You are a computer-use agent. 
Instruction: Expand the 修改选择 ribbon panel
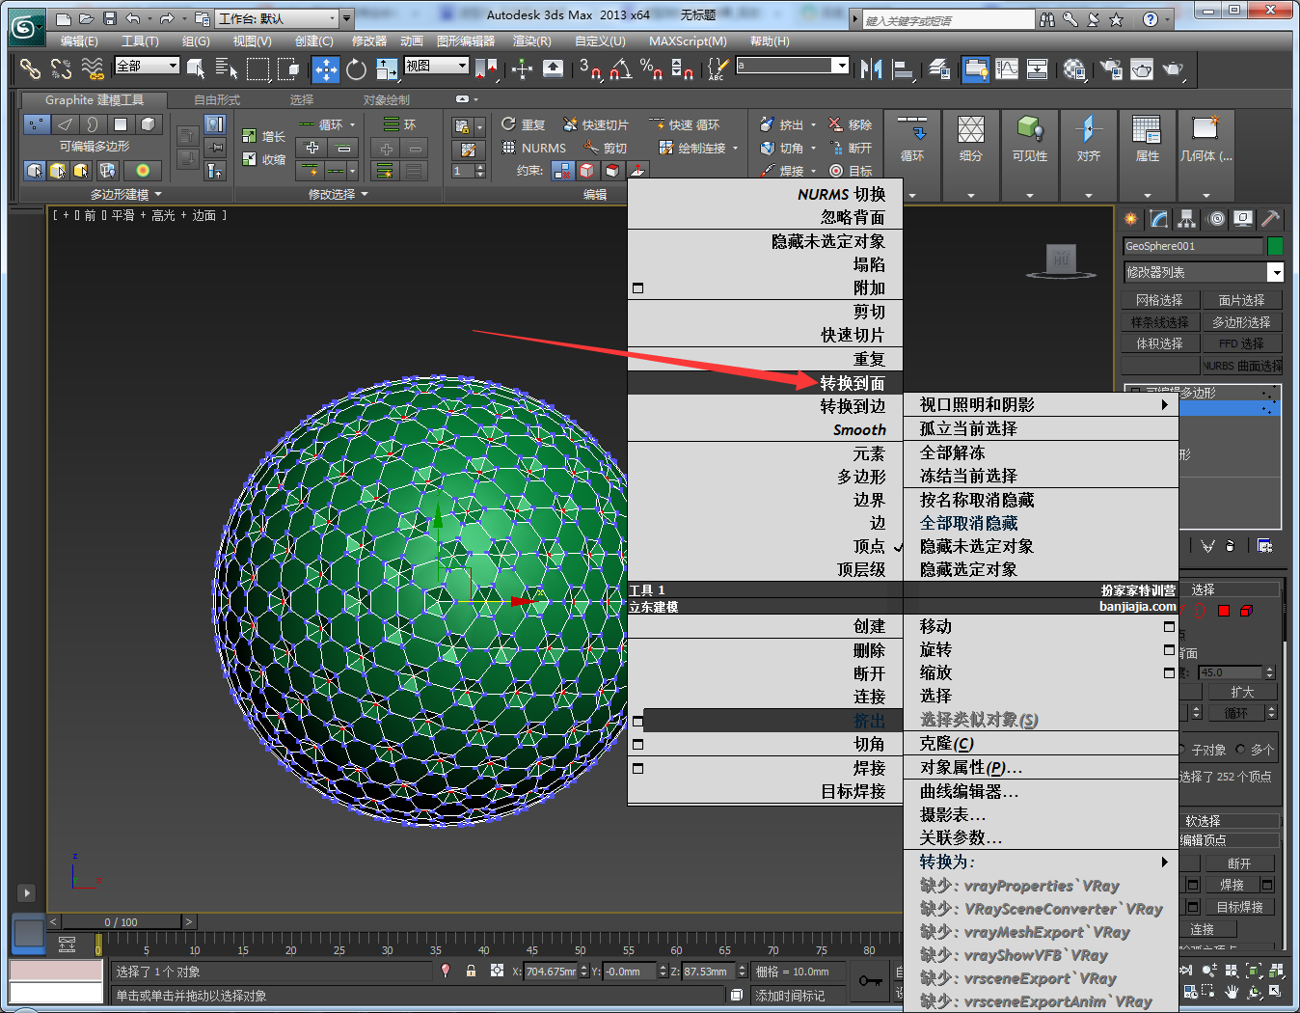point(338,194)
